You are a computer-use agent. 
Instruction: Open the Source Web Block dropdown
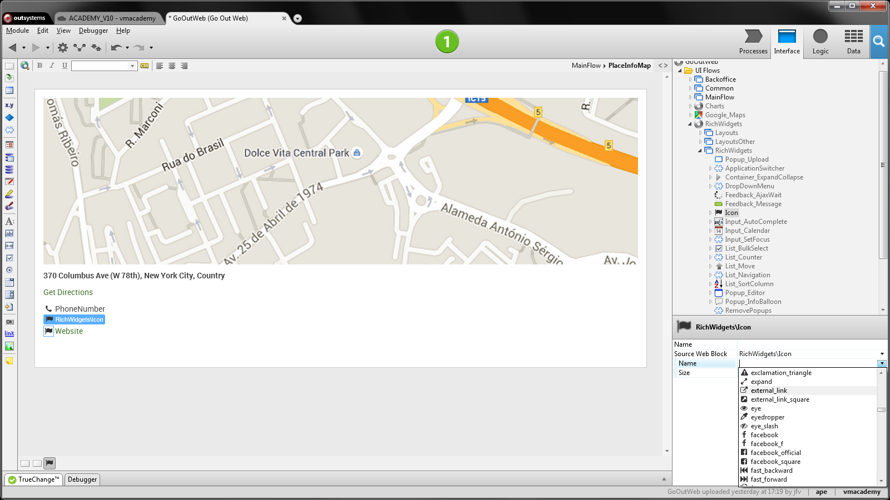[882, 354]
